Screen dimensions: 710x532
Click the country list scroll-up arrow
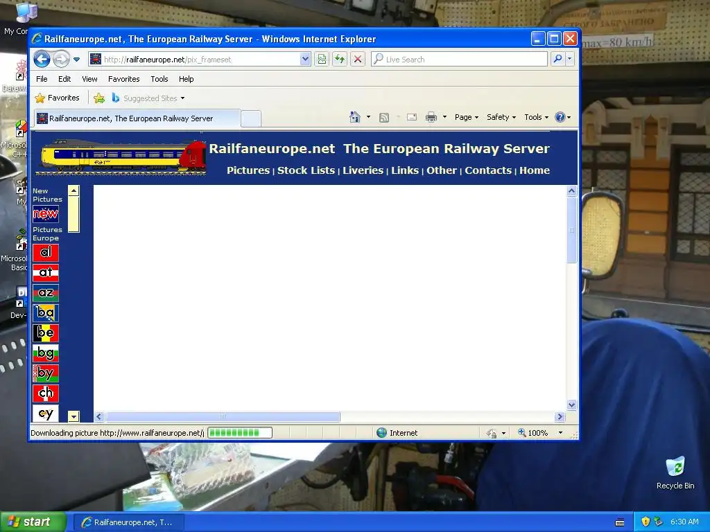pos(73,190)
